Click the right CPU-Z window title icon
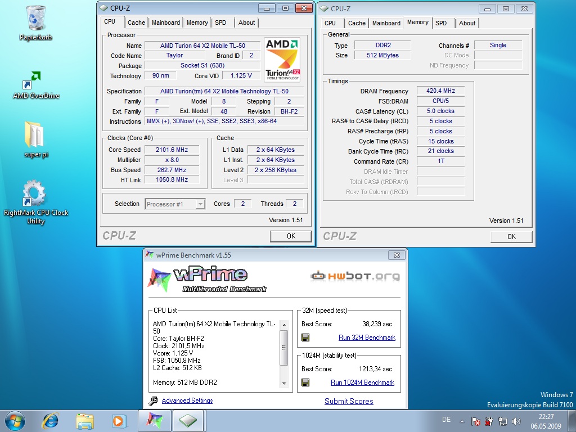This screenshot has height=432, width=576. pos(324,8)
